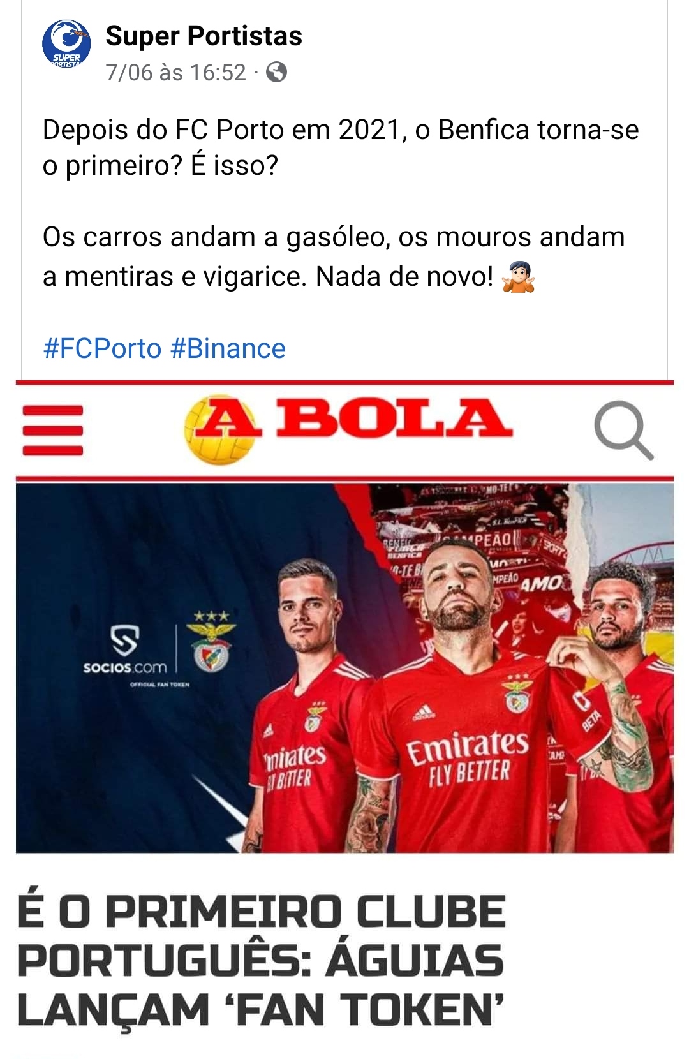Open the #FCPorto hashtag
This screenshot has height=1059, width=689.
(x=102, y=348)
